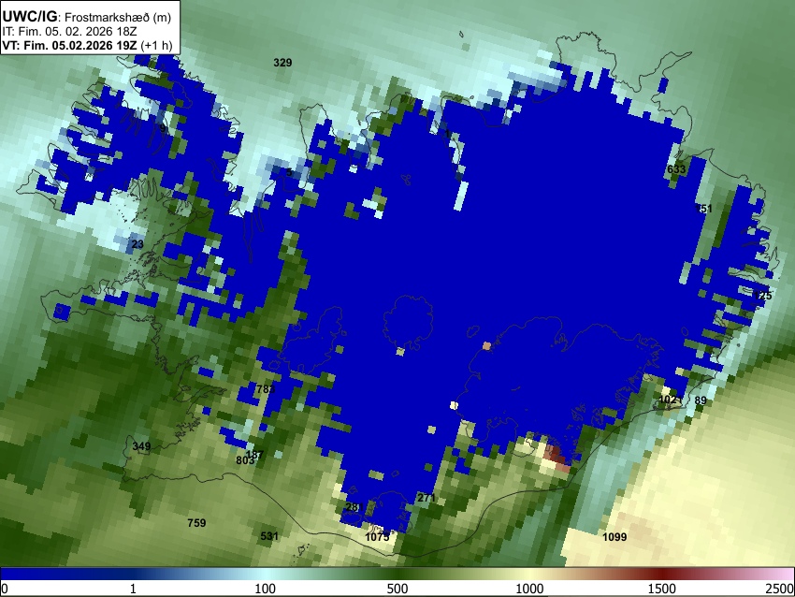Select the 'IT: Fim. 05. 02. 2026 18Z' line

[69, 32]
